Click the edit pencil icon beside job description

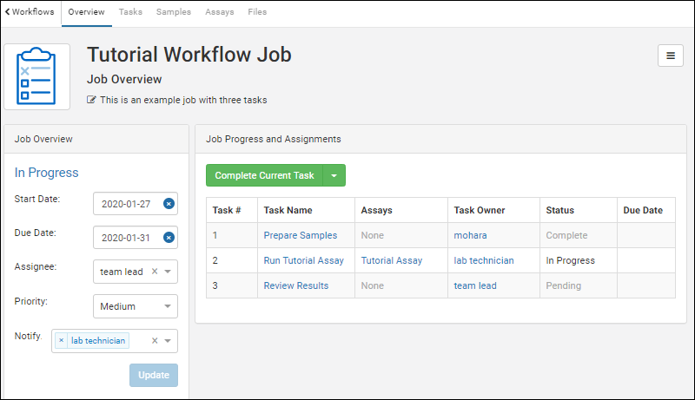point(92,100)
